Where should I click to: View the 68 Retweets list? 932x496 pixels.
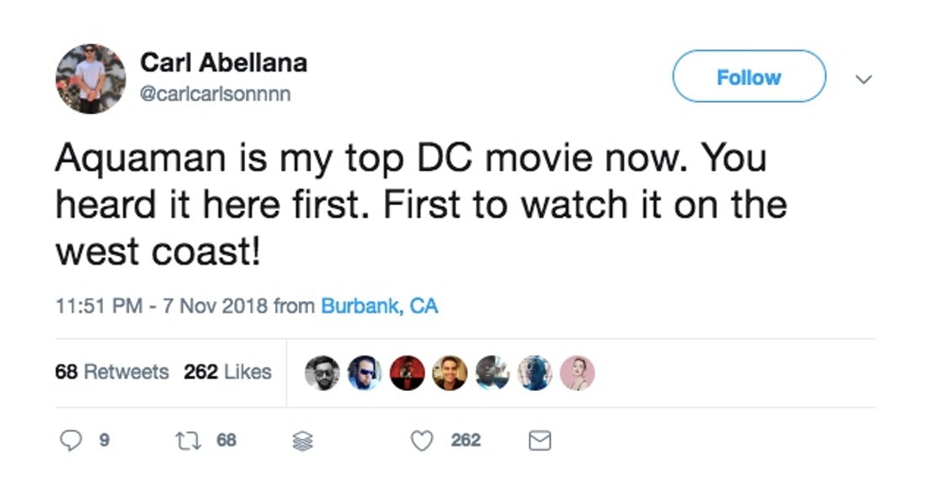click(111, 372)
